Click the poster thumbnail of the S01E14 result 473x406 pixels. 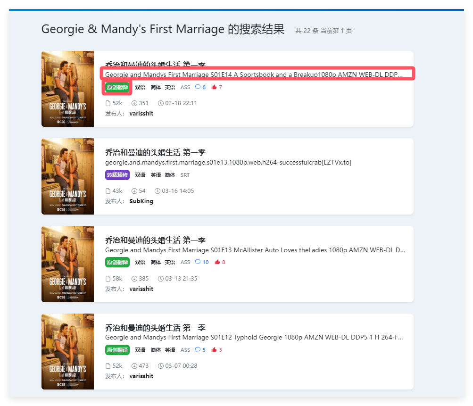(67, 89)
